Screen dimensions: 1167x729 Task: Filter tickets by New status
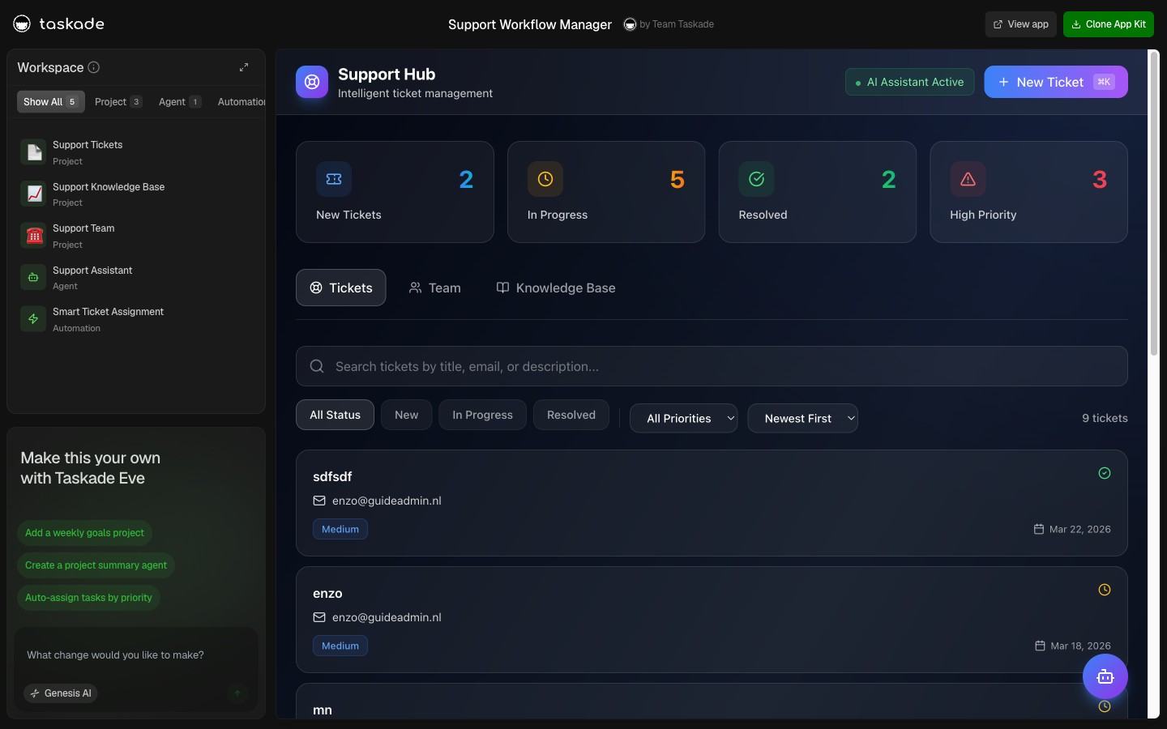click(406, 415)
